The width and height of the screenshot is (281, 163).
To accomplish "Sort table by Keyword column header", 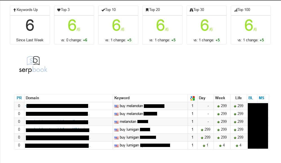I will click(122, 98).
